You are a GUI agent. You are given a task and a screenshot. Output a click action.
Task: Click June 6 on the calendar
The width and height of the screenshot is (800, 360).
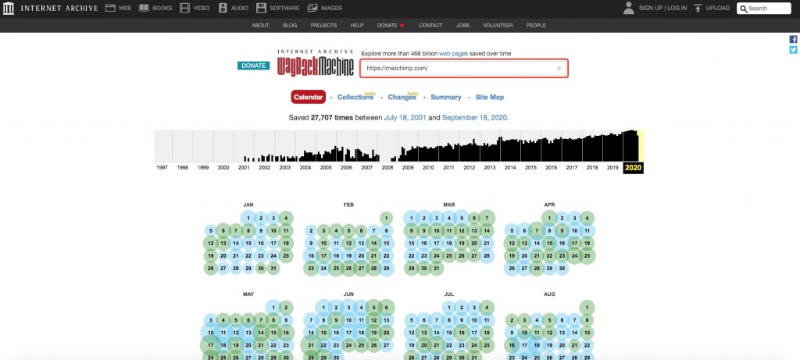[x=386, y=308]
